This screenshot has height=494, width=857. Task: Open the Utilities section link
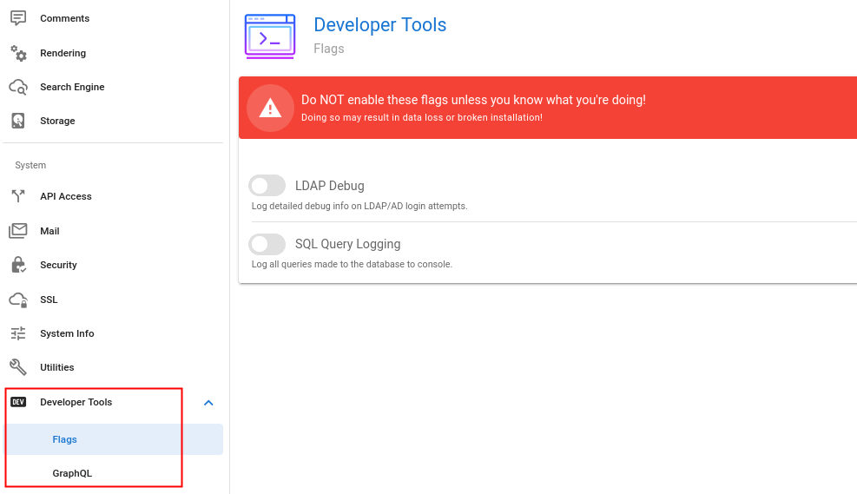click(57, 367)
